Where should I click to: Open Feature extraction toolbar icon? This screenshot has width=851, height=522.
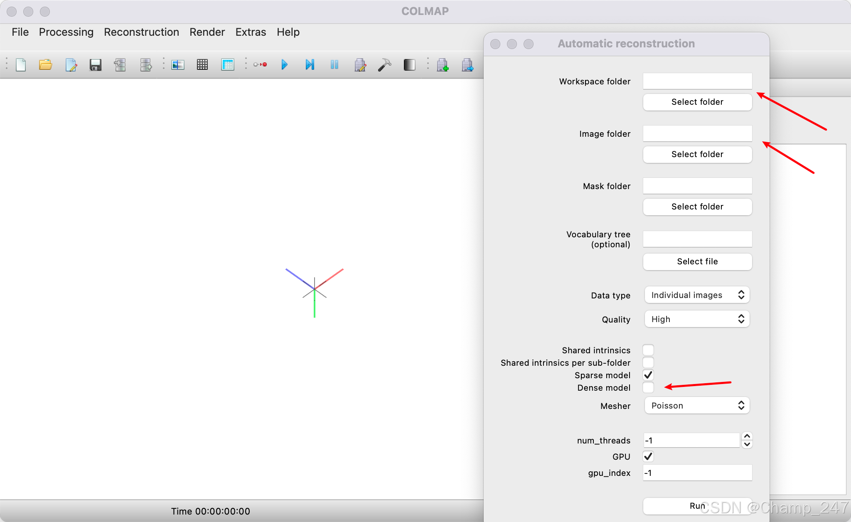coord(178,65)
